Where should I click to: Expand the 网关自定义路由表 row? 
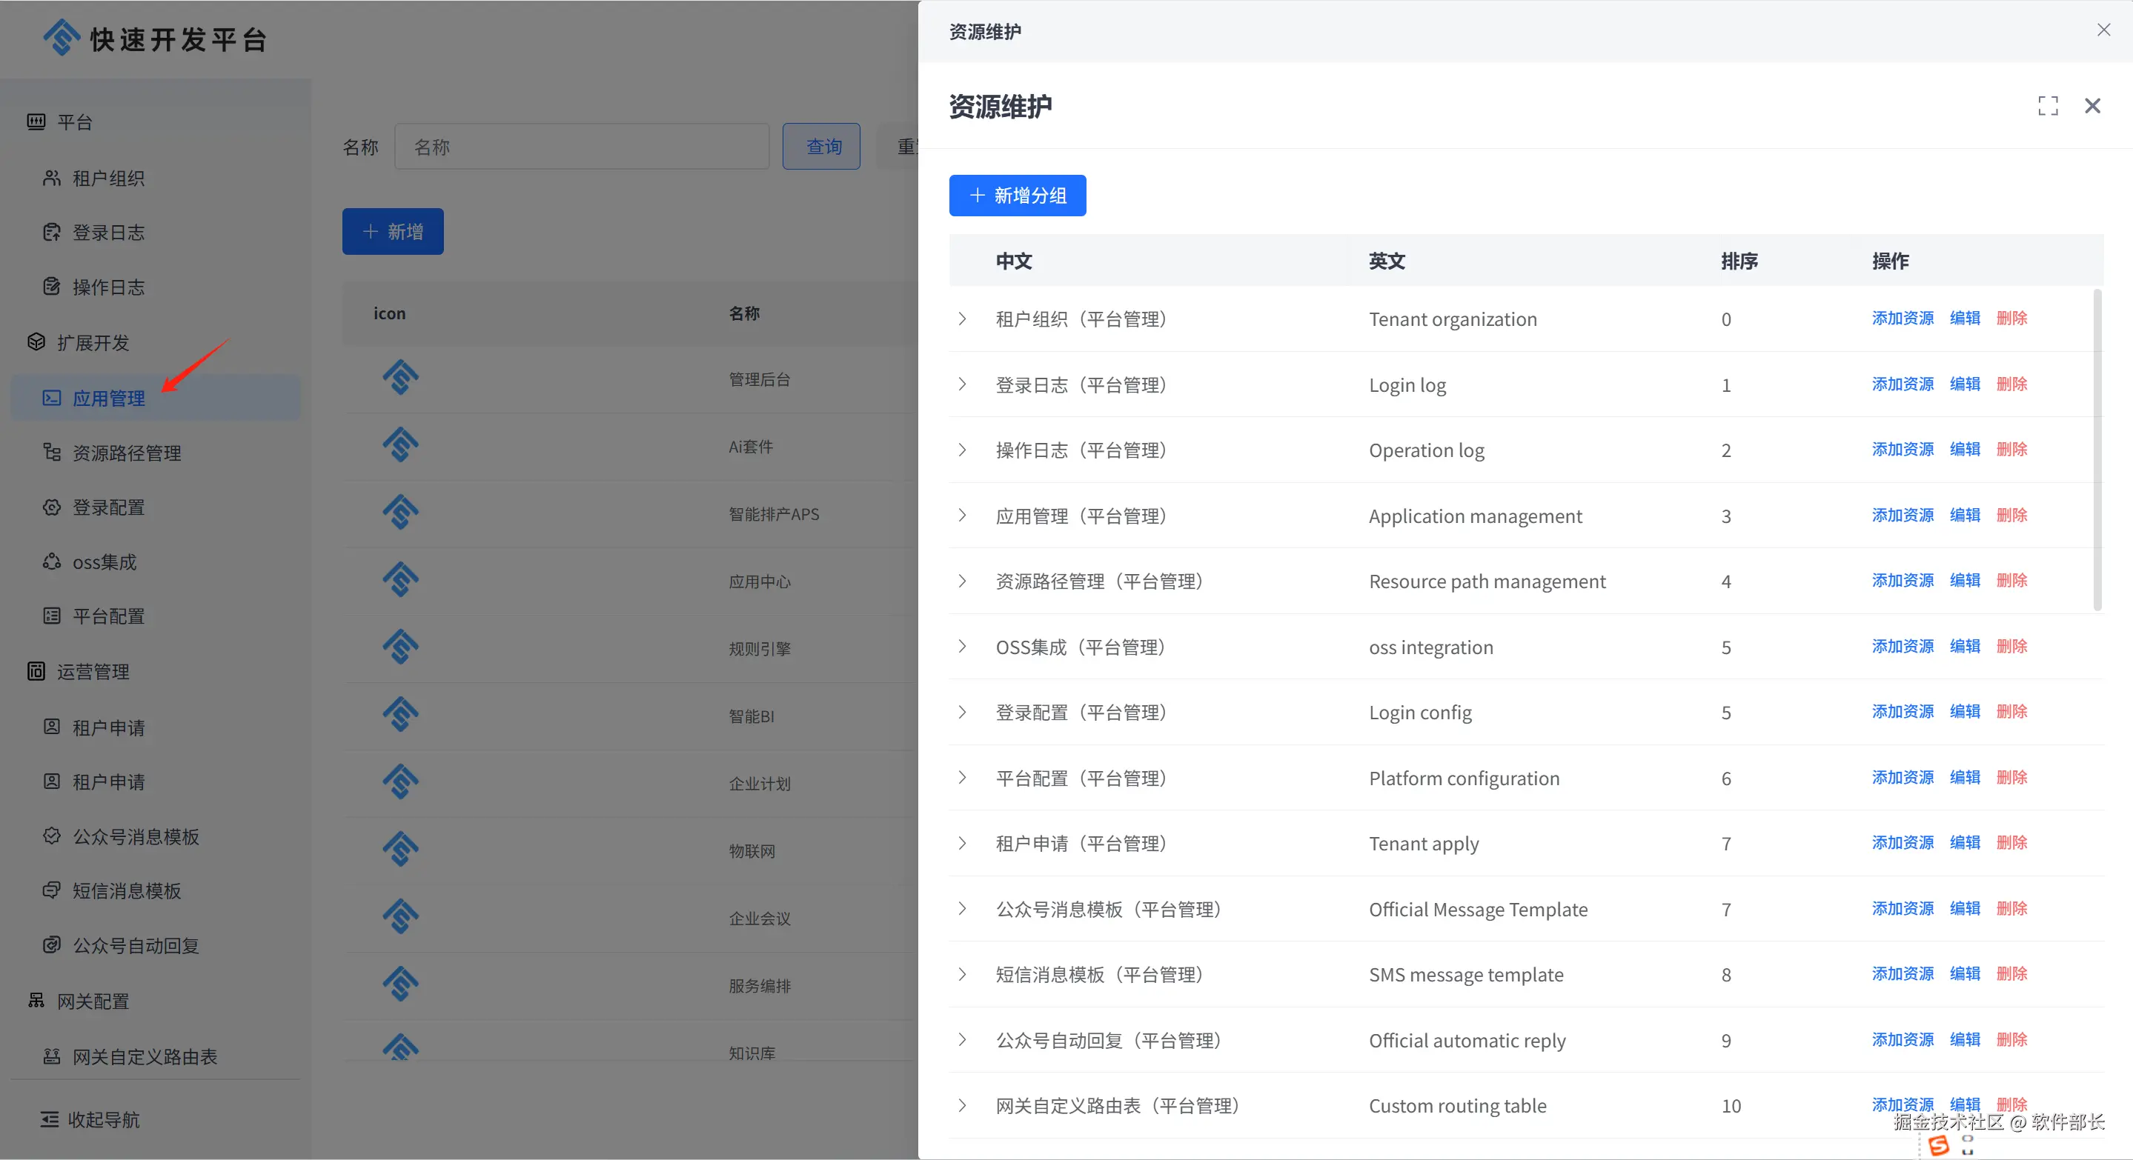coord(962,1105)
